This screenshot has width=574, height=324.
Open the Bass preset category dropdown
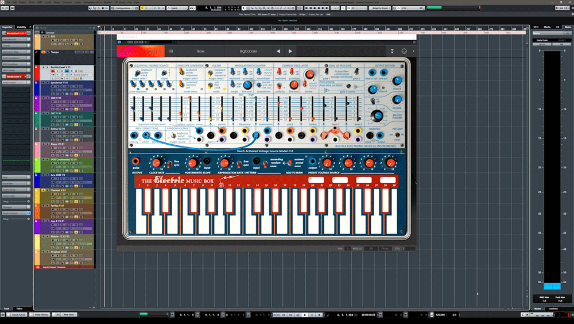pos(200,51)
